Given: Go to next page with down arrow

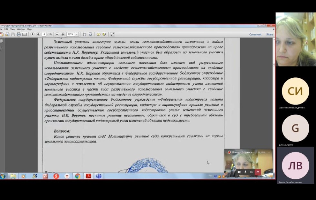Looking at the screenshot, I should click(x=38, y=34).
